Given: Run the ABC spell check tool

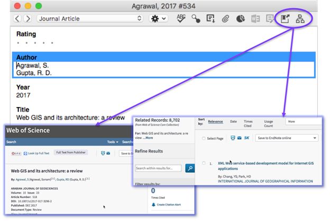Looking at the screenshot, I should click(181, 19).
